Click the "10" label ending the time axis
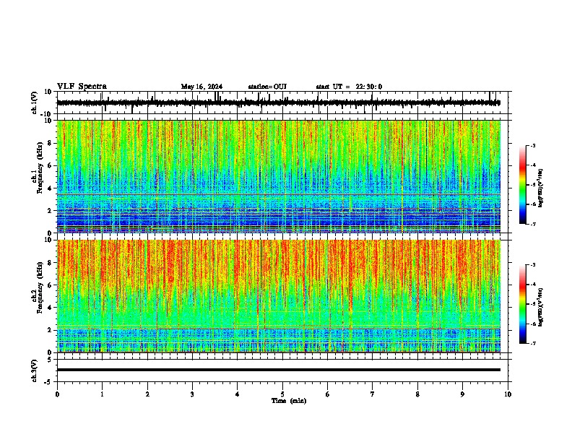The width and height of the screenshot is (572, 442). coord(508,394)
